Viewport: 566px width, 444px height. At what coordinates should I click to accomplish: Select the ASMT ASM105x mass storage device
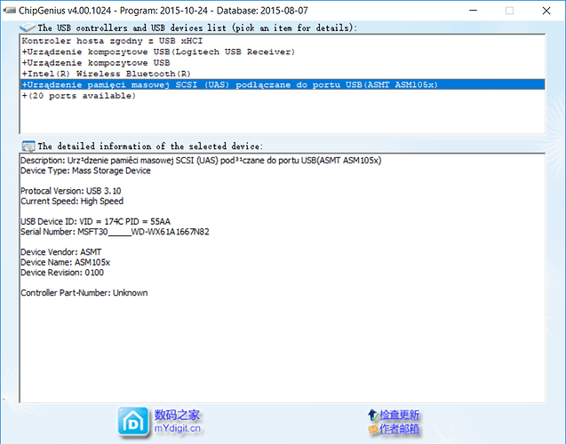point(283,84)
